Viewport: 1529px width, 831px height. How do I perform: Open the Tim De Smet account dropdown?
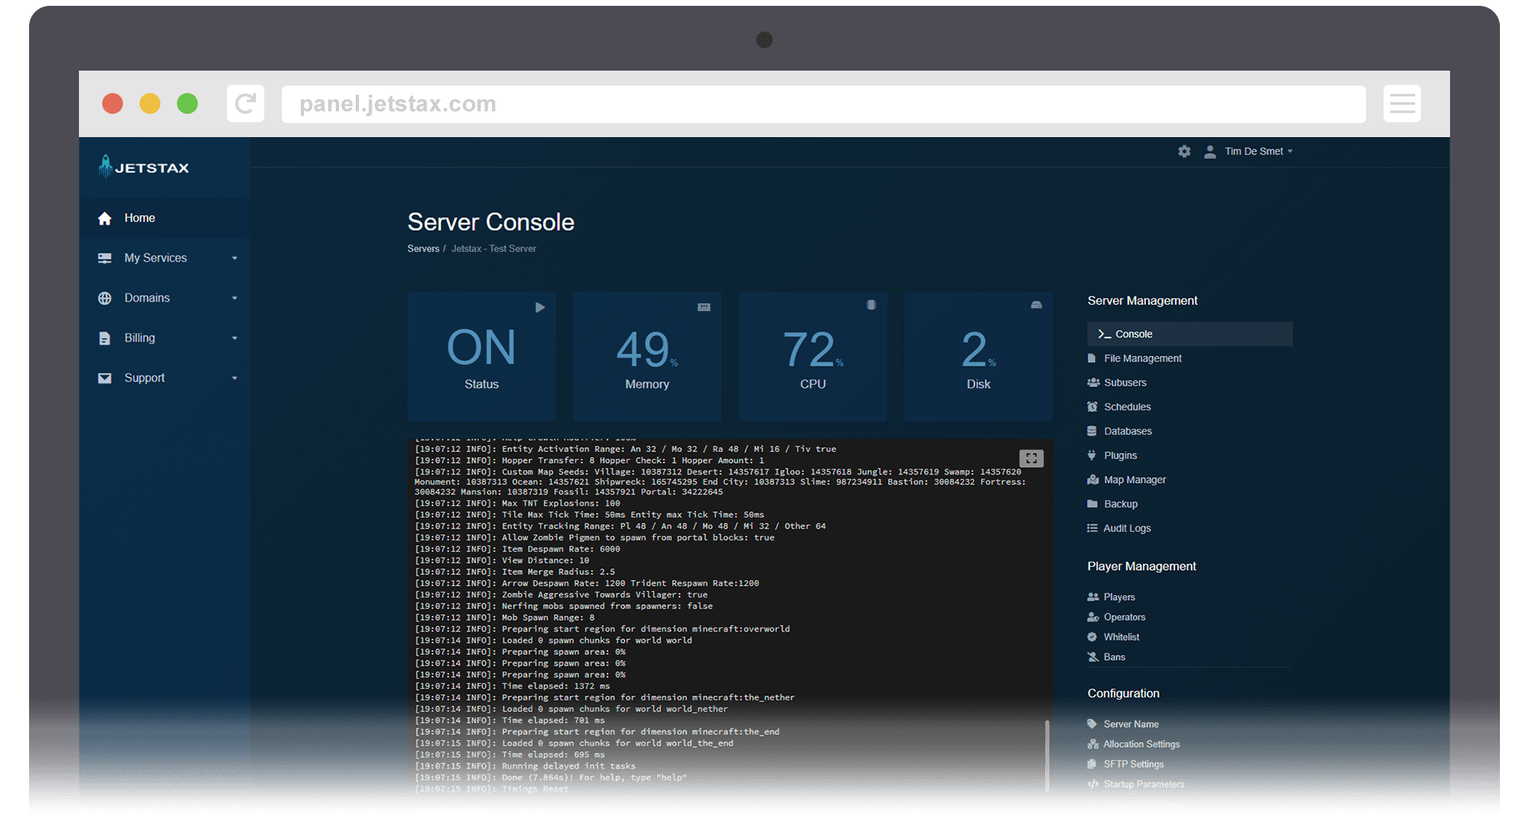pyautogui.click(x=1258, y=151)
